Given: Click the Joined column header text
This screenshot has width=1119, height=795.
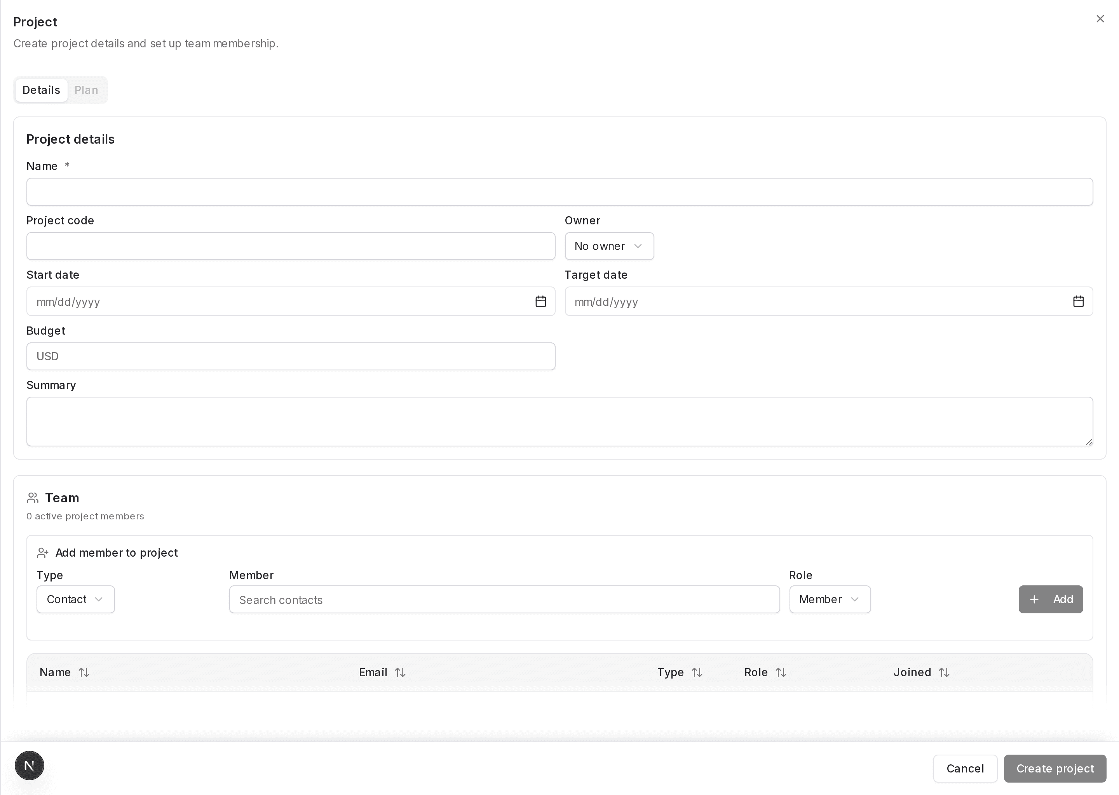Looking at the screenshot, I should pos(912,673).
